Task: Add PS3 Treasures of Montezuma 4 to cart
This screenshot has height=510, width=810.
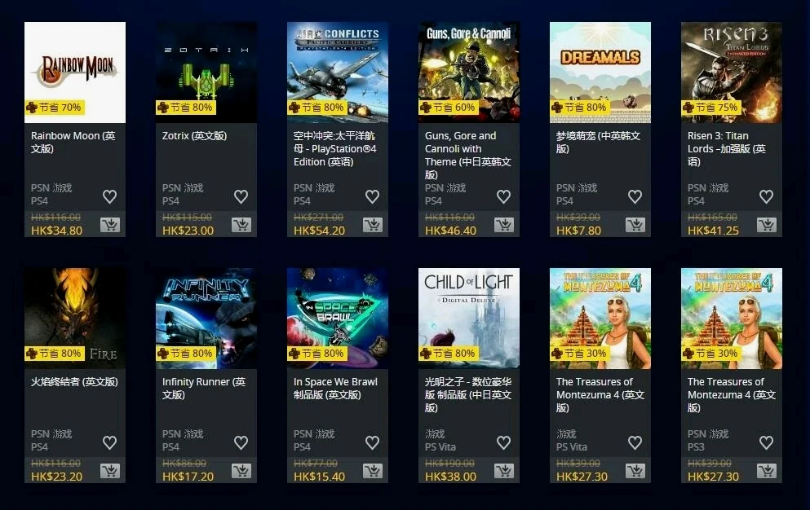Action: click(767, 471)
